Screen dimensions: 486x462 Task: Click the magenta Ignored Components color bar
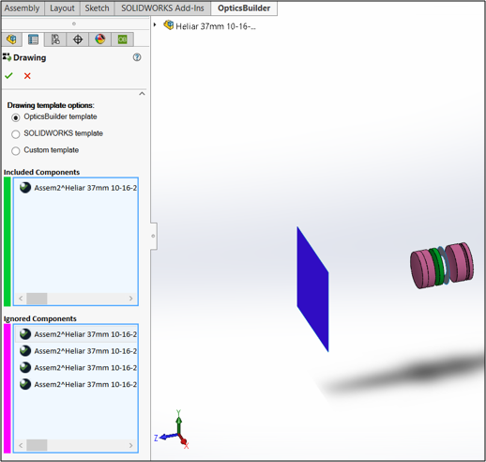[x=7, y=389]
